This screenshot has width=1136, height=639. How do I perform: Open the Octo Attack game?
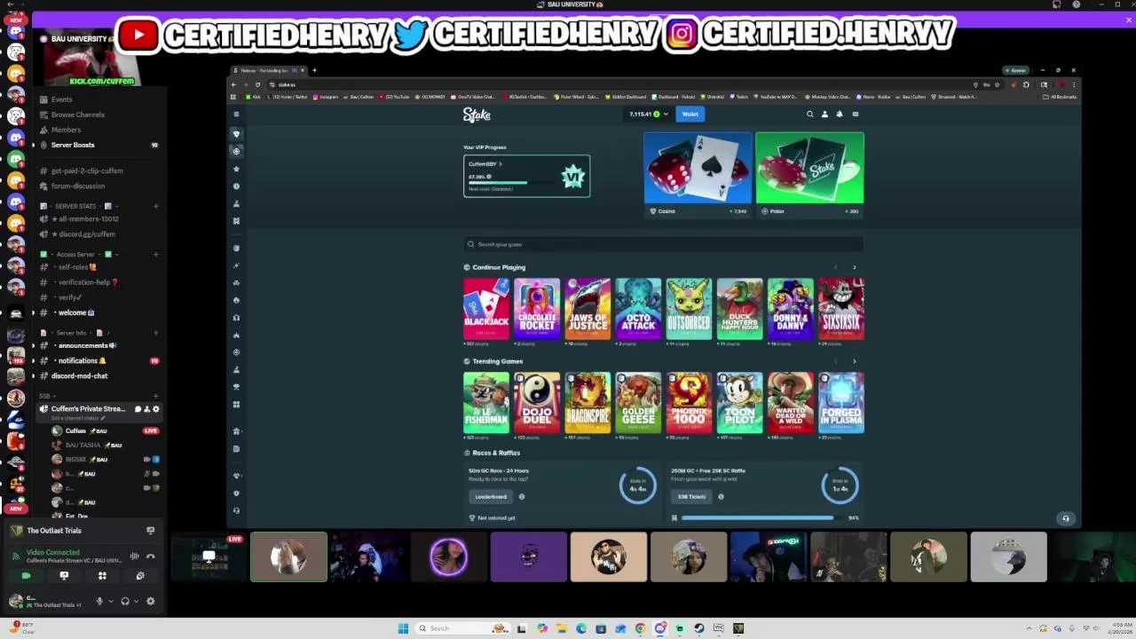click(x=638, y=309)
